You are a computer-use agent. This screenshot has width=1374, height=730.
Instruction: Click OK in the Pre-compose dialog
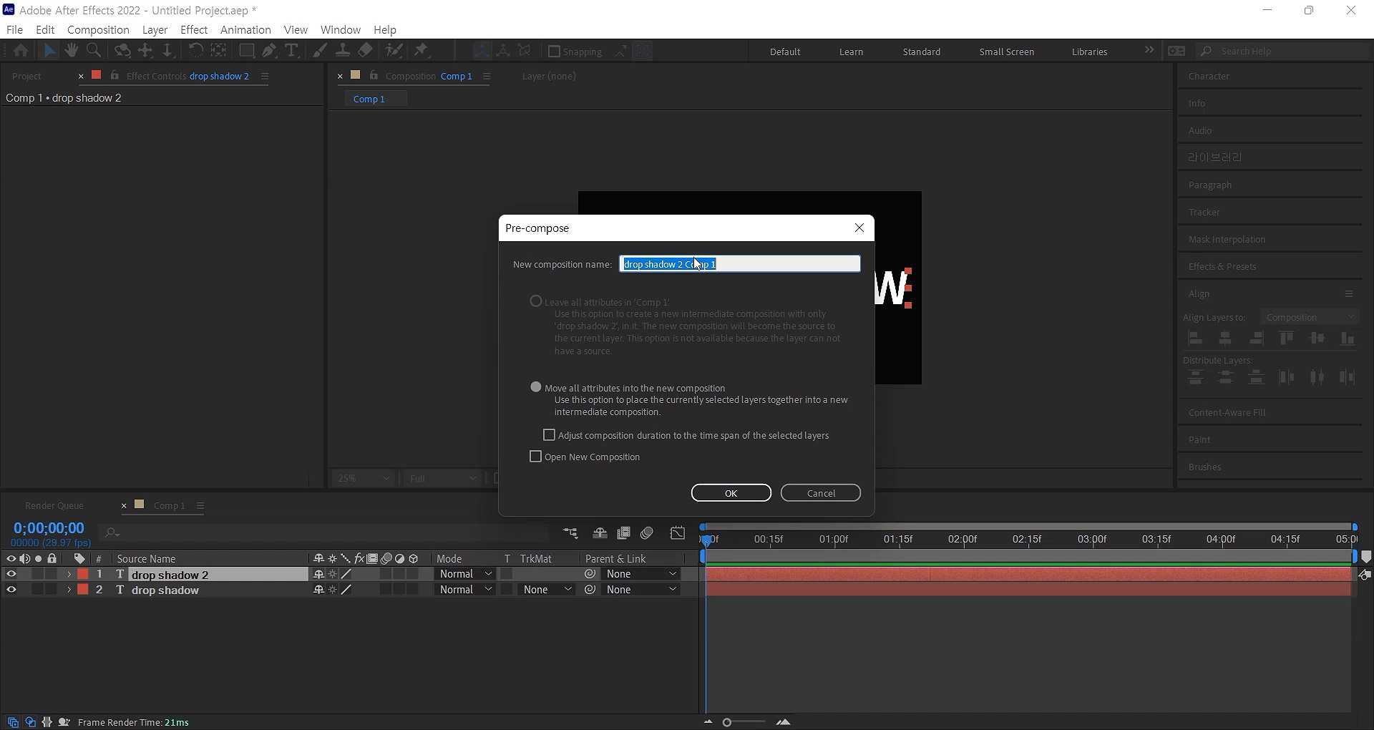pos(731,492)
